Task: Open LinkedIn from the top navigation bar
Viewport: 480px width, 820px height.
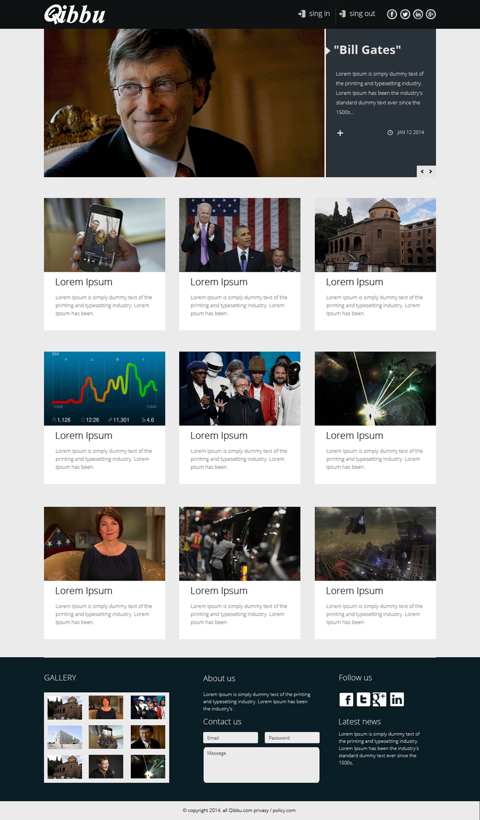Action: [x=418, y=14]
